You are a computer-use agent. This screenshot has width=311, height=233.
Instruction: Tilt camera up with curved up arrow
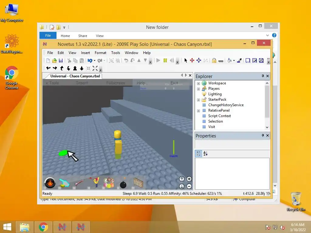coord(62,68)
